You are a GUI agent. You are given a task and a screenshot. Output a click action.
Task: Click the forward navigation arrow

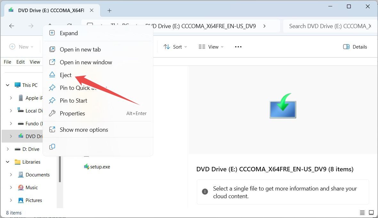(31, 26)
